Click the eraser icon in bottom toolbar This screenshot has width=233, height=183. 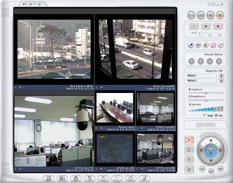click(145, 179)
